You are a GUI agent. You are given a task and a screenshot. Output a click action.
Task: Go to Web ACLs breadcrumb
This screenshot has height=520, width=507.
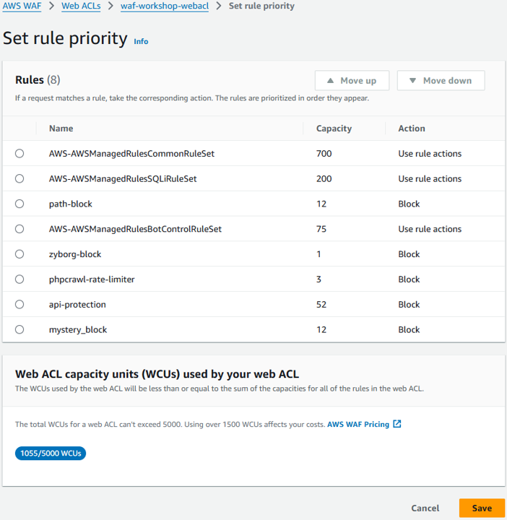point(80,6)
